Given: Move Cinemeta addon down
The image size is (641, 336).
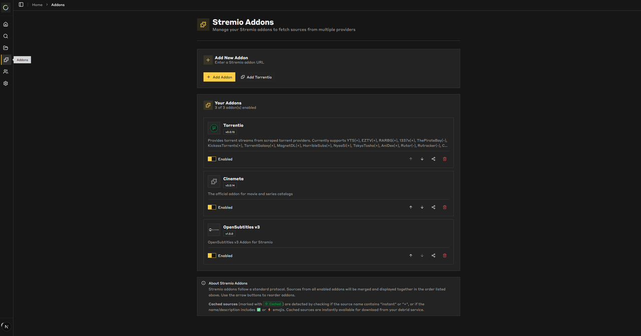Looking at the screenshot, I should 422,207.
